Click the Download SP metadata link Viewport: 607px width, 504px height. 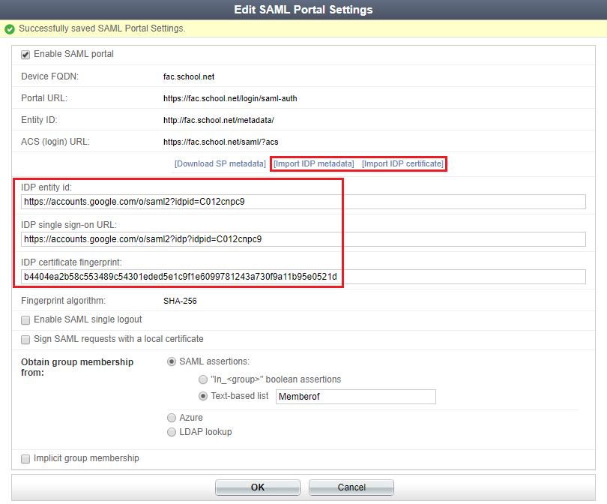point(220,163)
